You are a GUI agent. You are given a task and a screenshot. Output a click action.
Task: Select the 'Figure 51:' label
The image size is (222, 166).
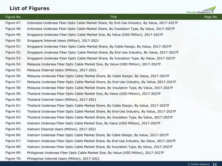coord(13,47)
